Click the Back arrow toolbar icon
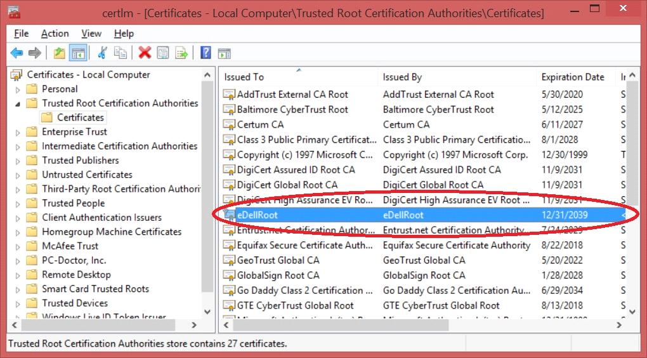The width and height of the screenshot is (647, 358). [16, 53]
